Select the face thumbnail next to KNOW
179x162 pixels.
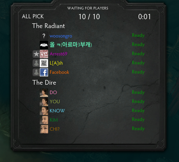coord(44,111)
